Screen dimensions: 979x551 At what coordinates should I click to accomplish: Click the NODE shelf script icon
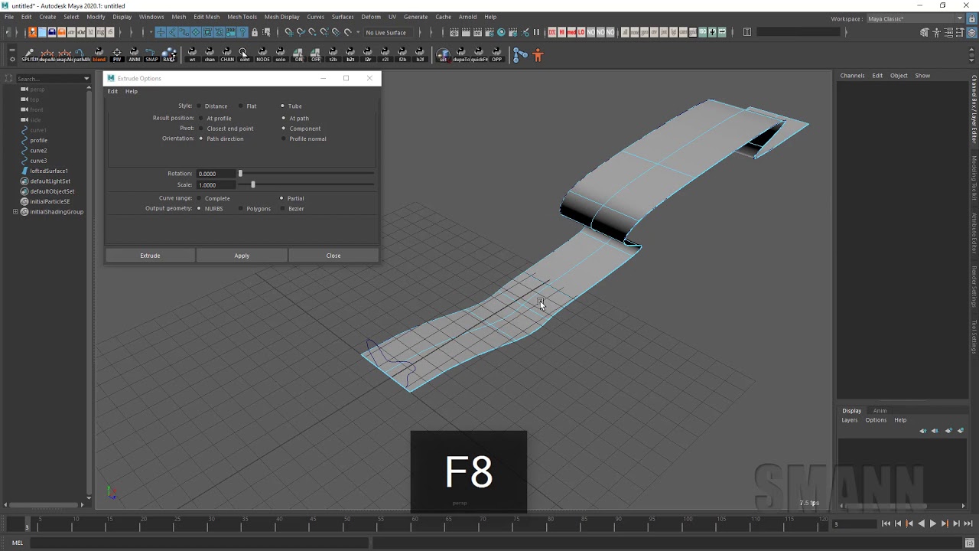[262, 54]
